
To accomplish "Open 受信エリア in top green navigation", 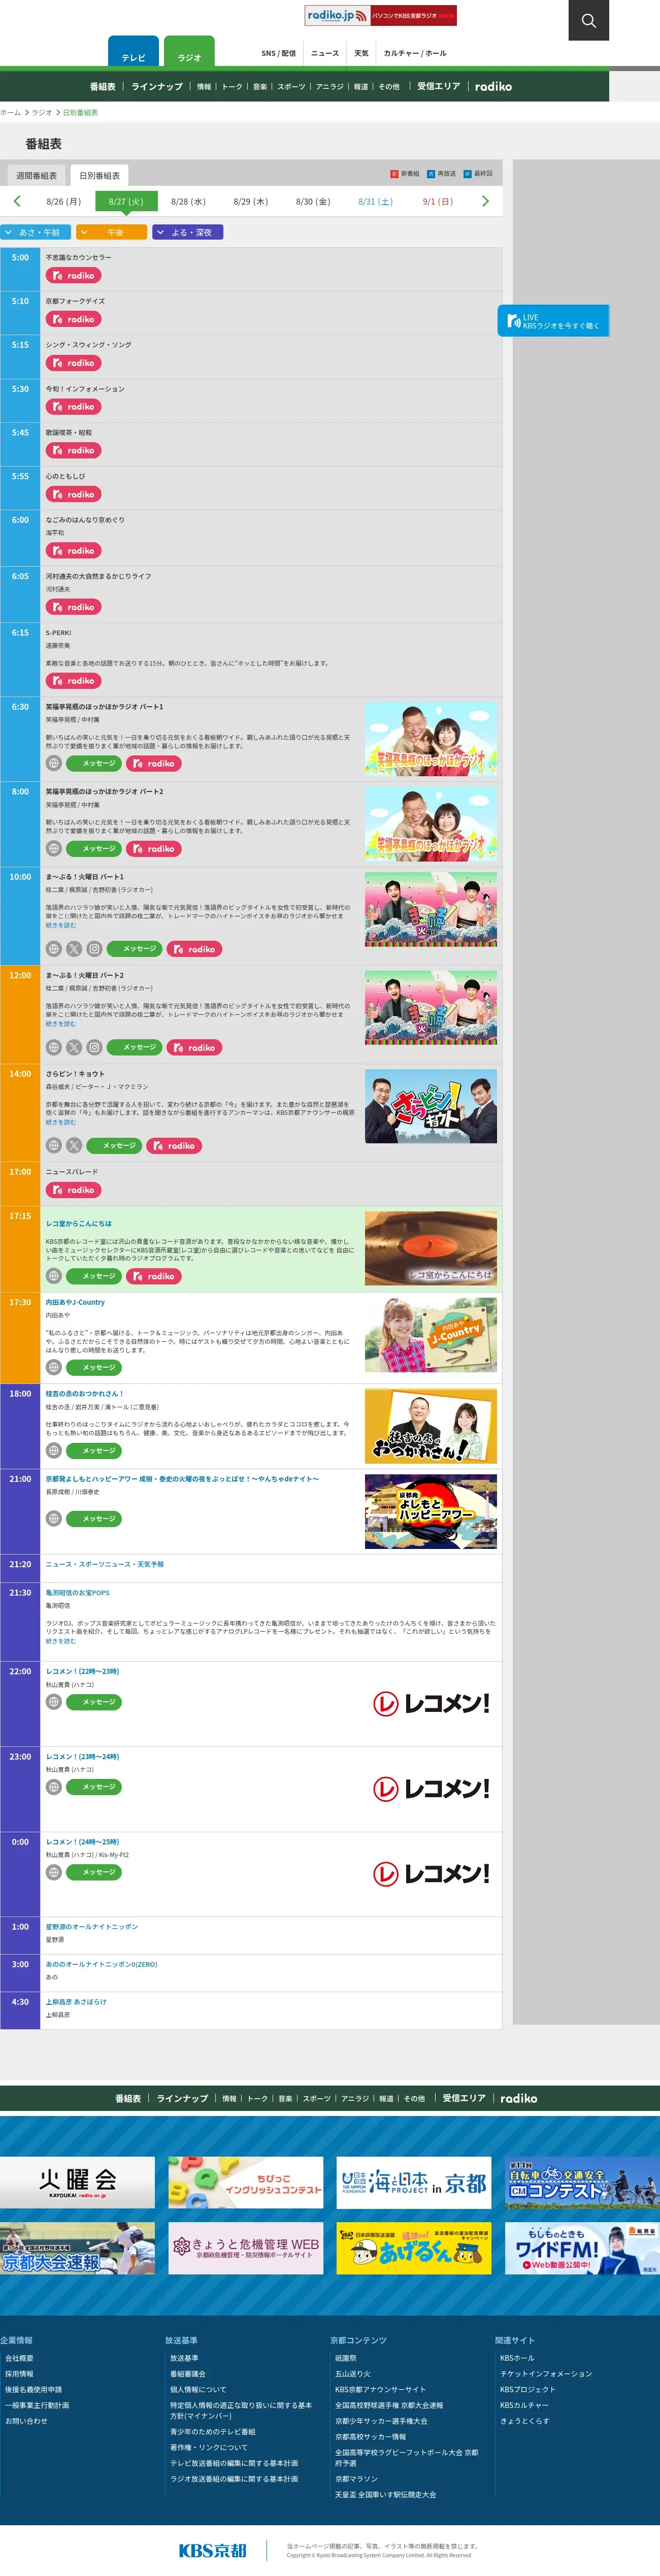I will tap(439, 87).
